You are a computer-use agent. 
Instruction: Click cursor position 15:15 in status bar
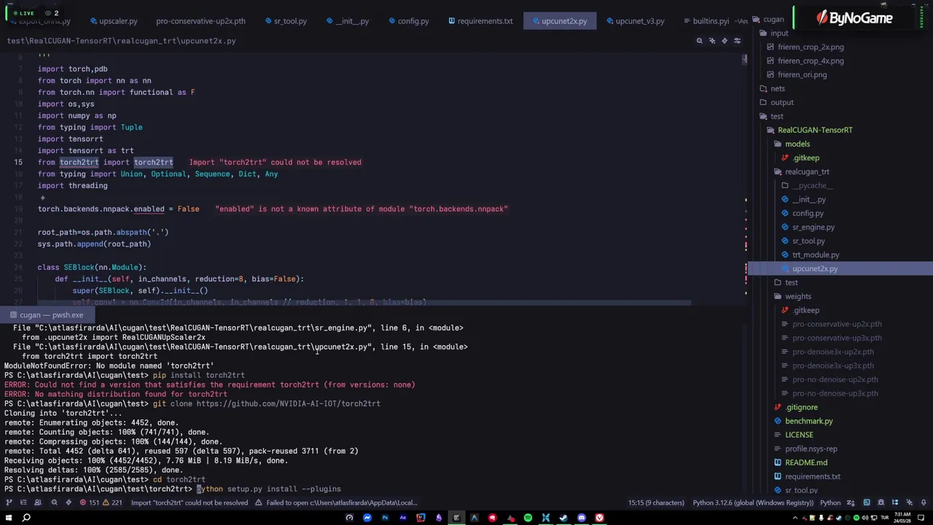(x=656, y=502)
